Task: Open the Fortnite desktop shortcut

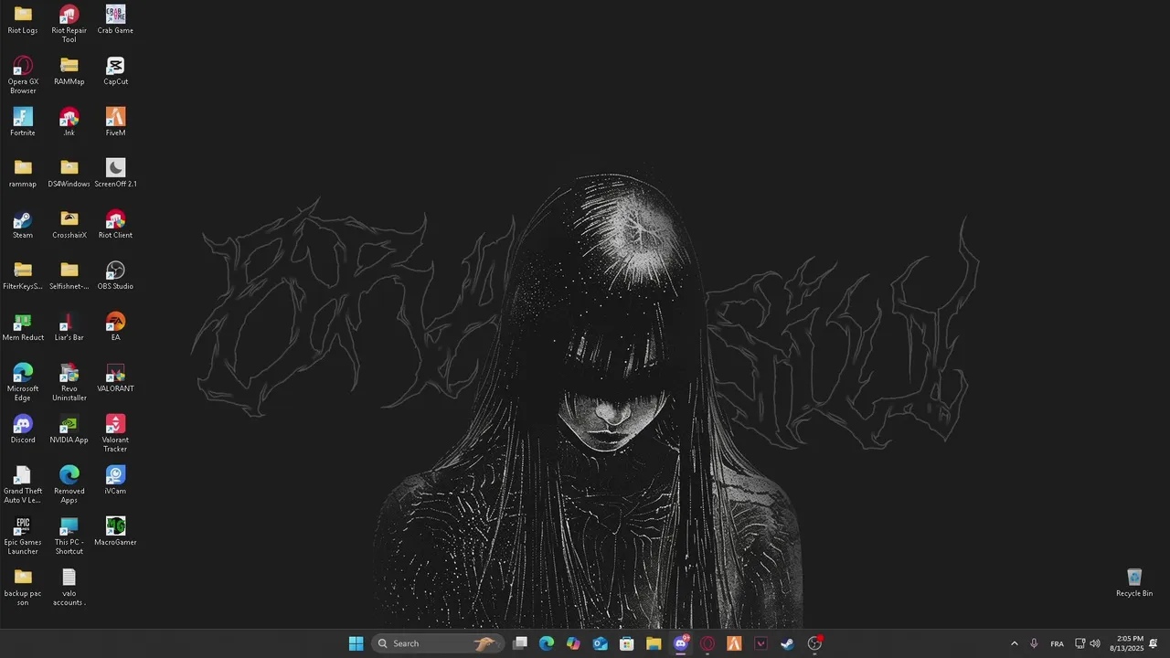Action: pos(23,122)
